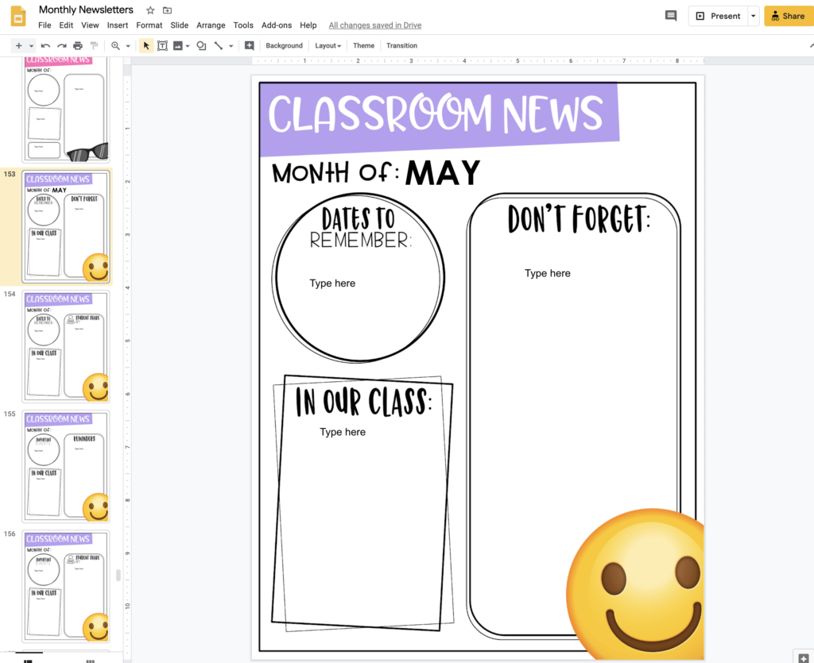Select the line tool

click(x=219, y=45)
